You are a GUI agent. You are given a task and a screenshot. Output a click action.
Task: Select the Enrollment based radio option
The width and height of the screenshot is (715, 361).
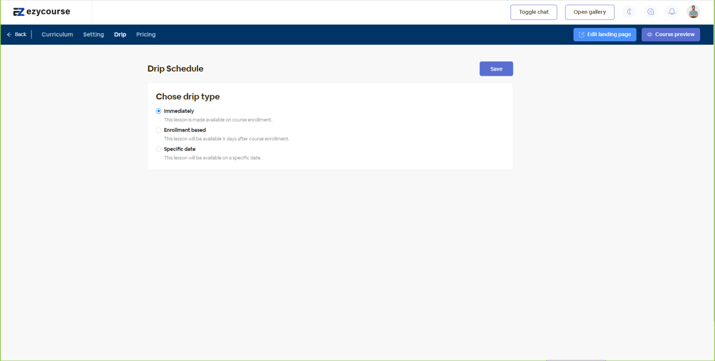159,130
